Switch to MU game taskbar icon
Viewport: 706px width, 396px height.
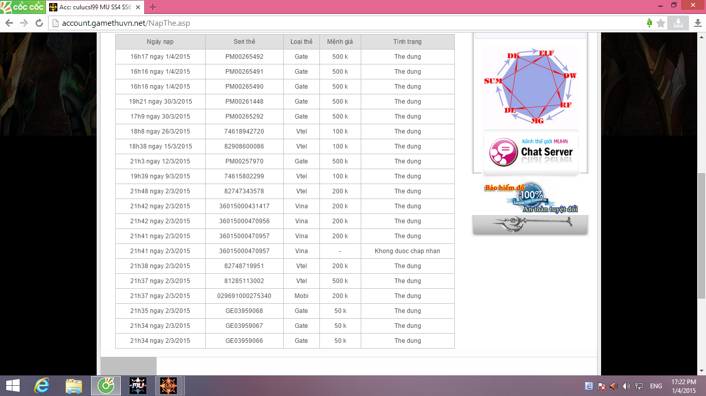[x=138, y=386]
